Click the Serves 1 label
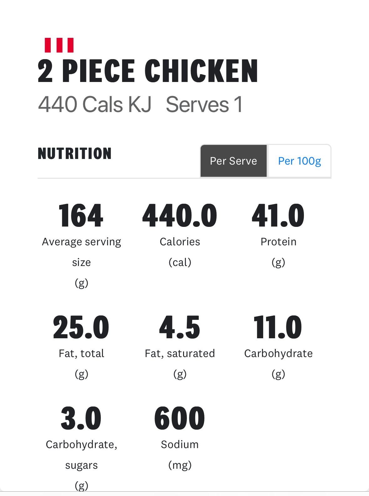 tap(204, 104)
